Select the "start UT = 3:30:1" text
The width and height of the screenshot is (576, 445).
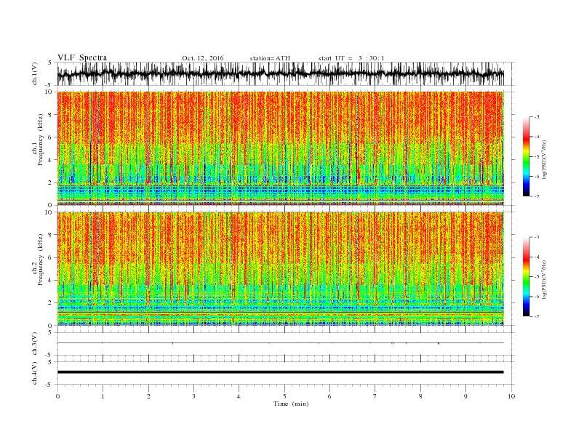[351, 58]
